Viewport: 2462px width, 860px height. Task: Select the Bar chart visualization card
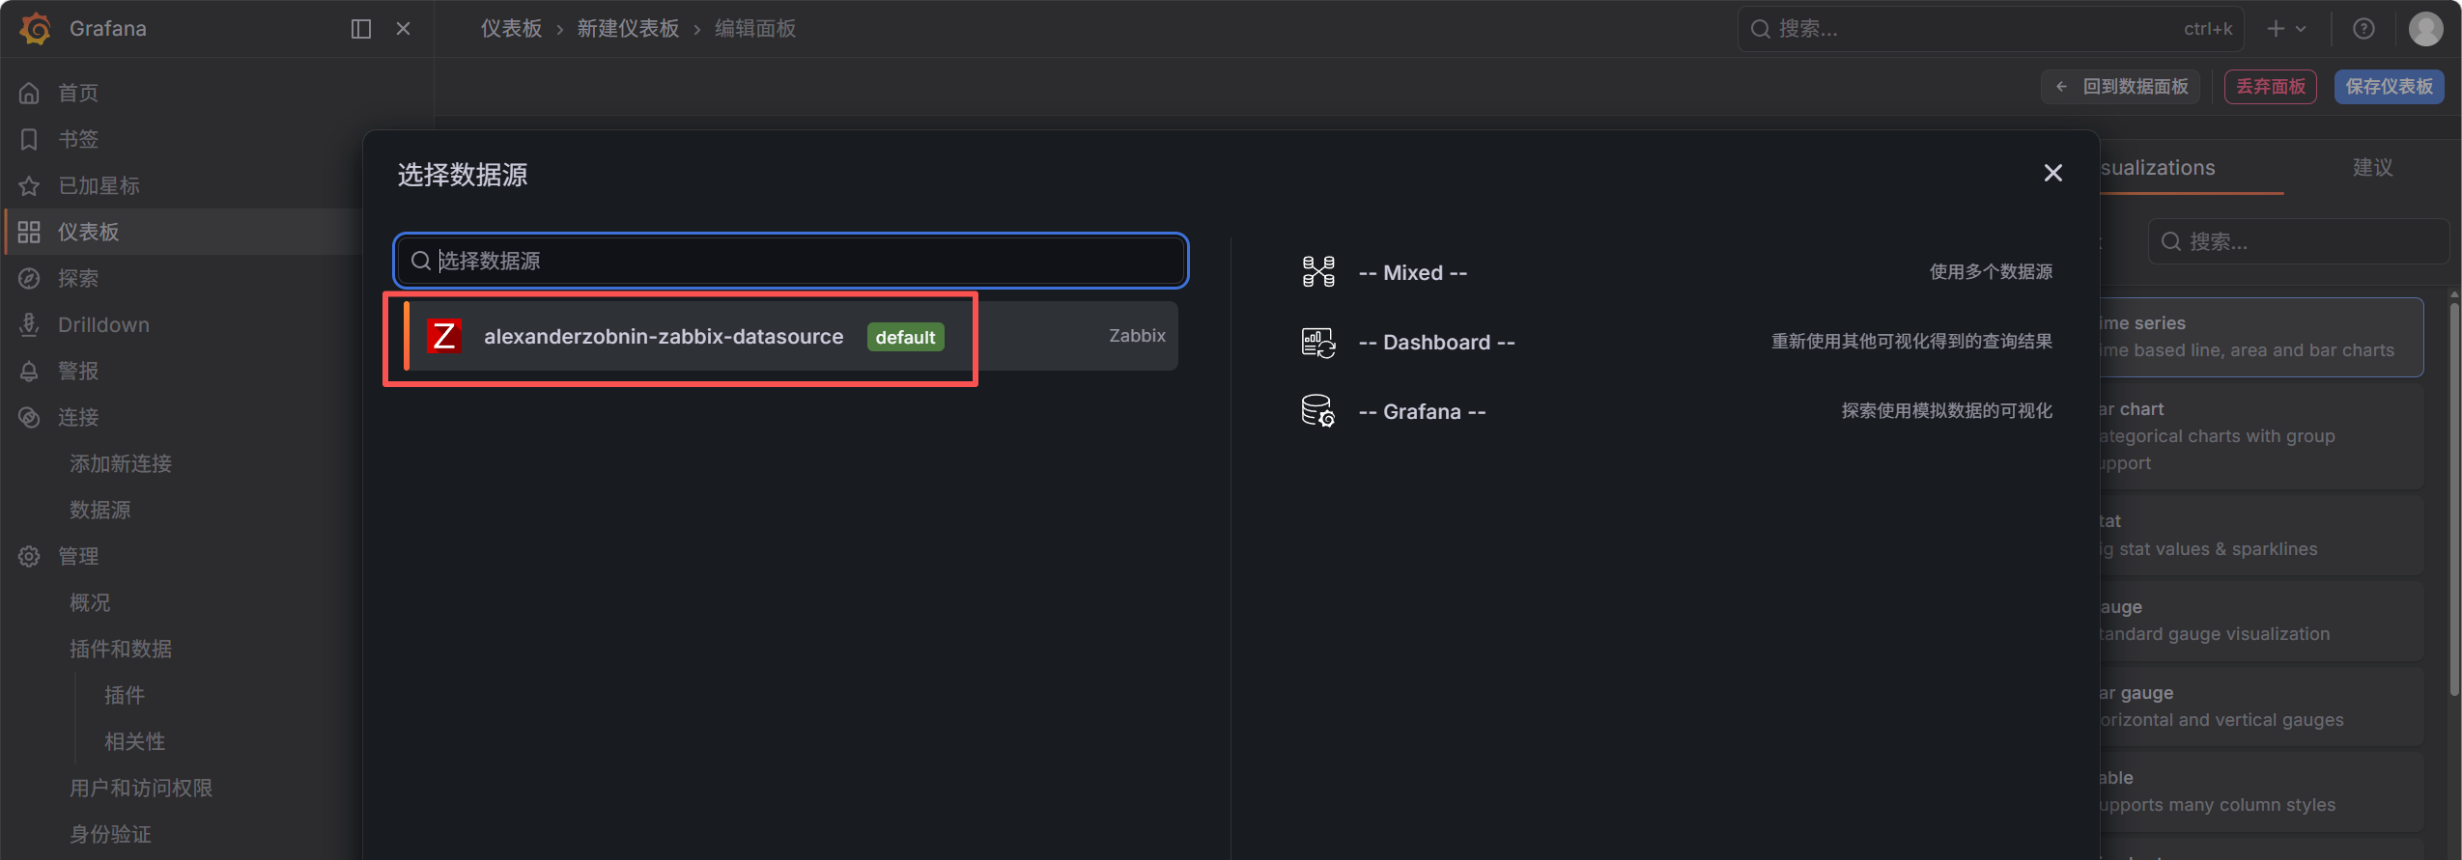(x=2261, y=436)
